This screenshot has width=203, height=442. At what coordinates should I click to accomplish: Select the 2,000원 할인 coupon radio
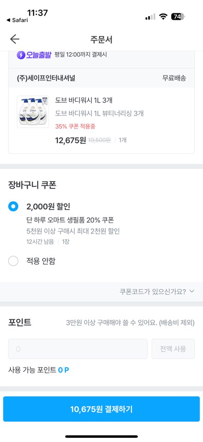[x=13, y=206]
